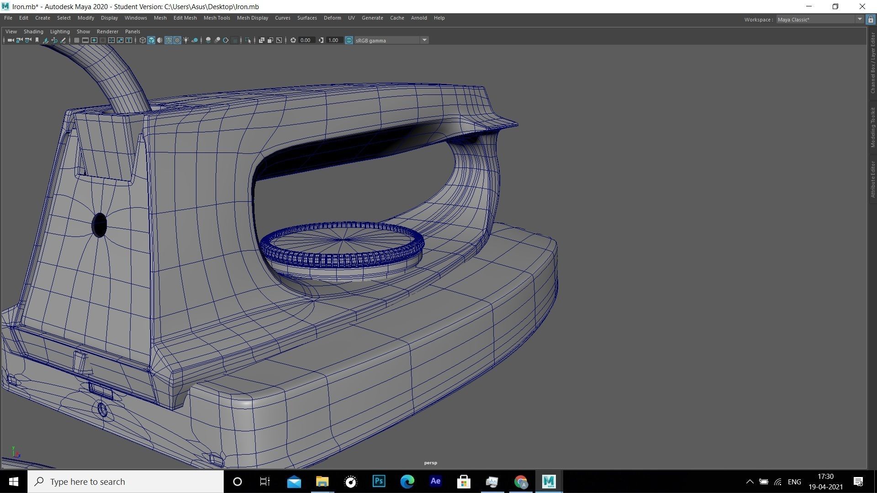
Task: Open the Modeling Toolkit side tab
Action: (872, 127)
